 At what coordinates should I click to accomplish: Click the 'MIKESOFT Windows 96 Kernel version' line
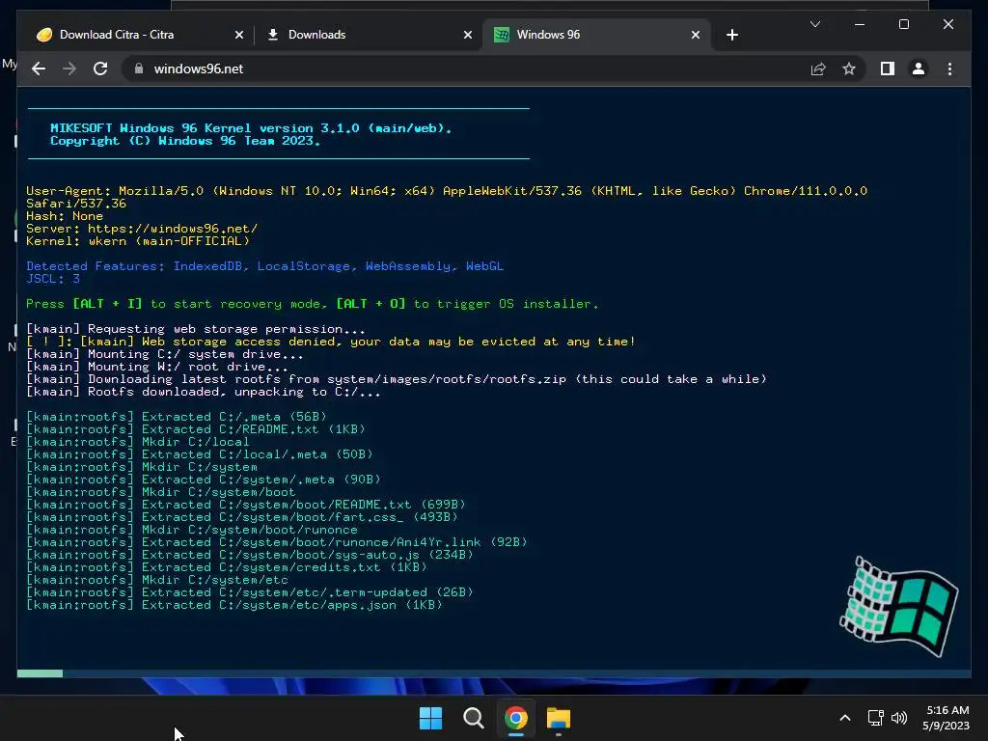click(251, 128)
